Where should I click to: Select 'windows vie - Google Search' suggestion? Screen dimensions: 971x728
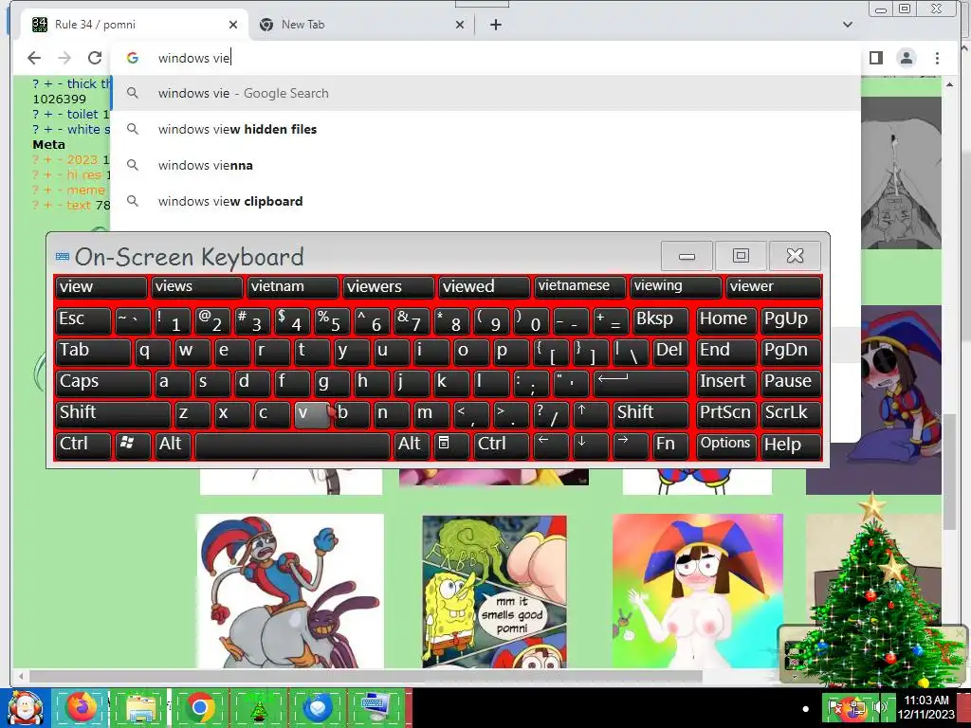(485, 93)
